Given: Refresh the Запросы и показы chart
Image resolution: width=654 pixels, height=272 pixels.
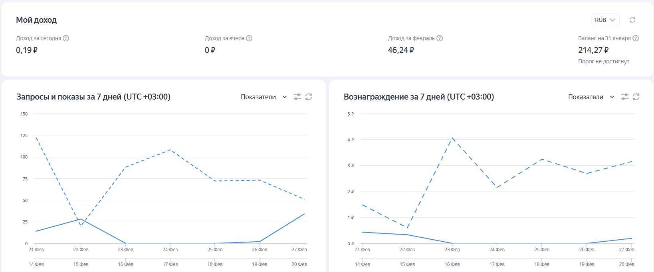Looking at the screenshot, I should pos(309,97).
